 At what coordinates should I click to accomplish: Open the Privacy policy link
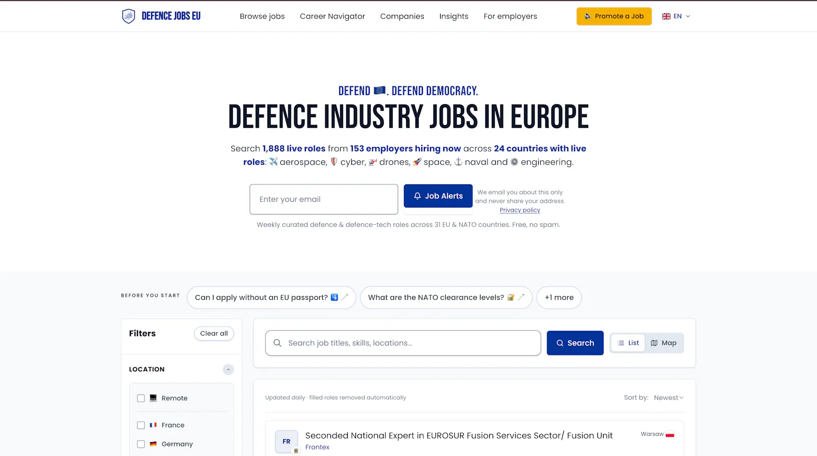pos(520,210)
